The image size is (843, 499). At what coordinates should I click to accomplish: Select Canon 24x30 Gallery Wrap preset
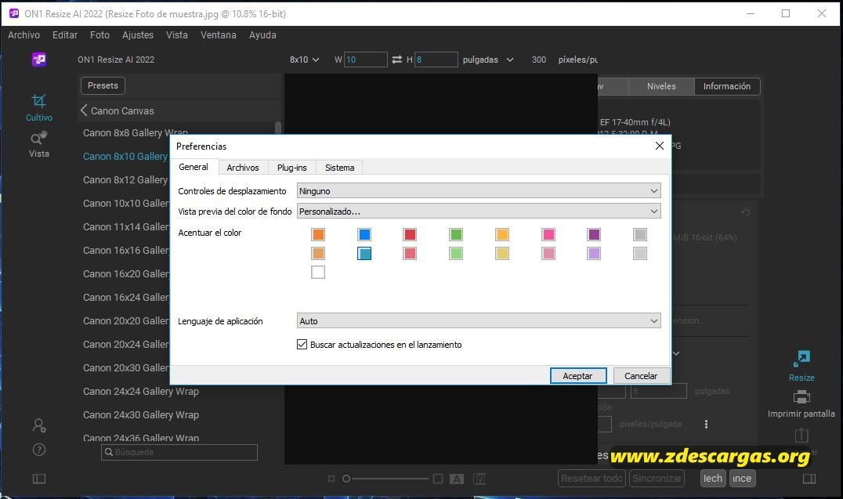click(141, 415)
